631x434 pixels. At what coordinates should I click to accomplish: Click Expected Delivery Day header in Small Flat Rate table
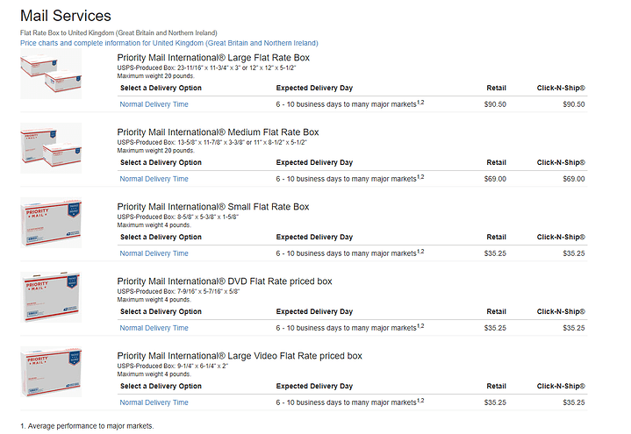tap(314, 237)
